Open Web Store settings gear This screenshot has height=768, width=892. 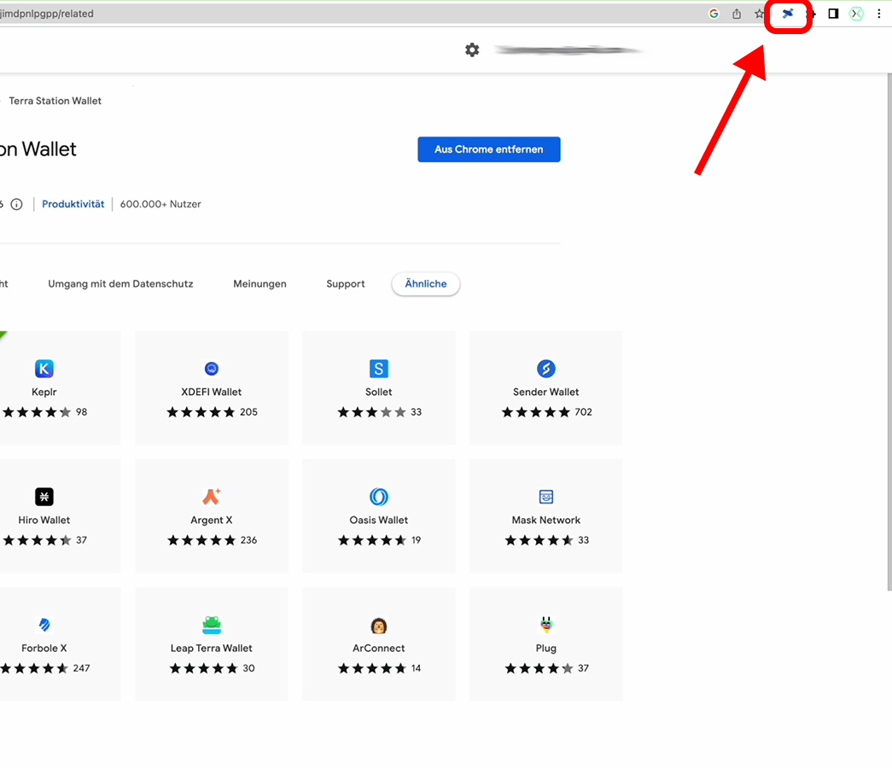tap(472, 50)
